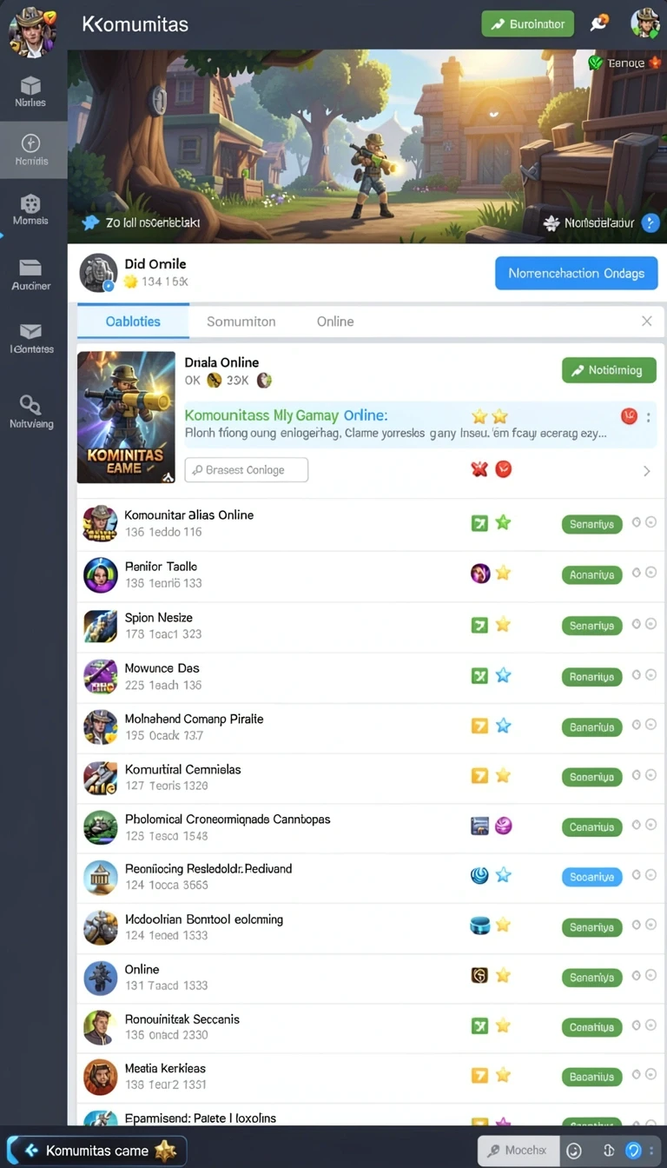Select the Nomidis sidebar item

[31, 149]
